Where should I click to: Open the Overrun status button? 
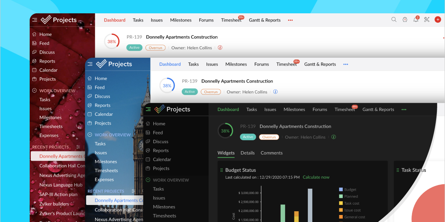click(269, 137)
